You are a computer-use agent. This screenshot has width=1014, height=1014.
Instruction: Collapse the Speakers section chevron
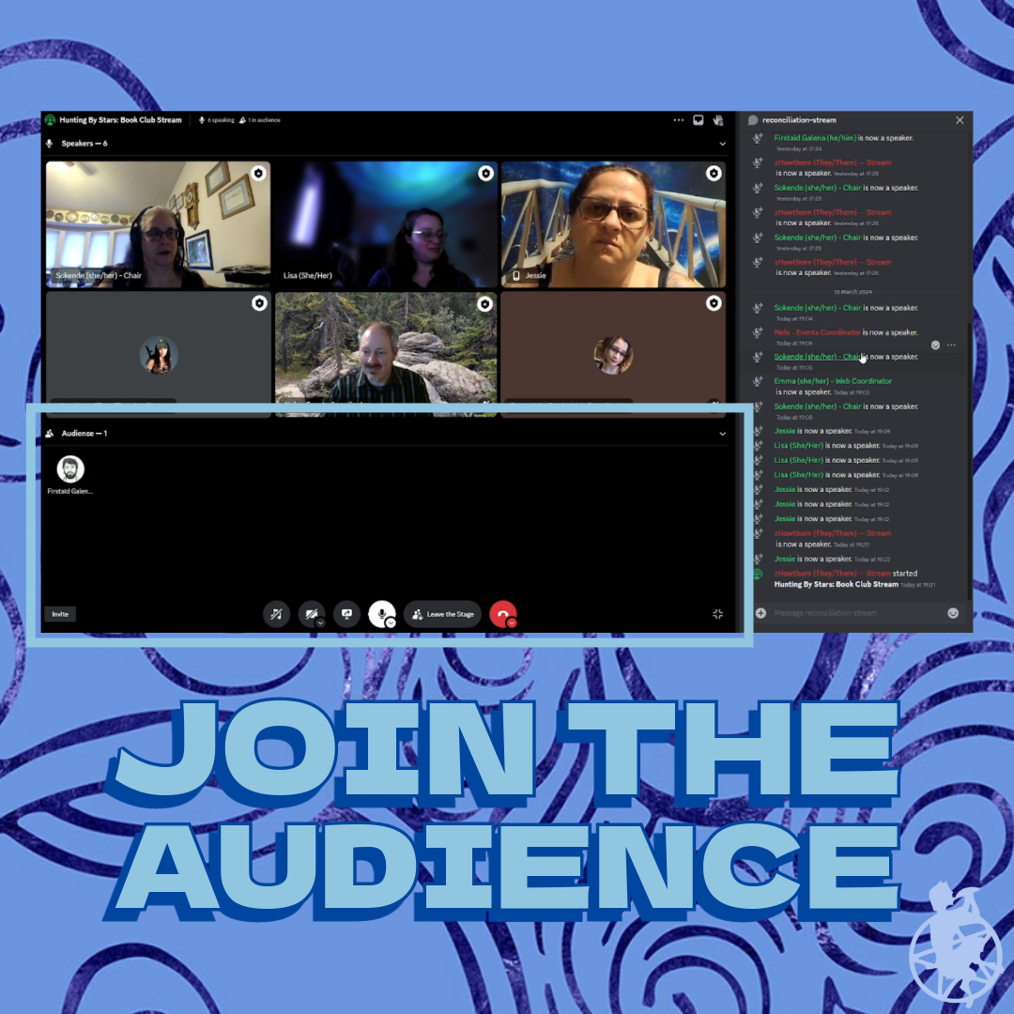[x=722, y=144]
